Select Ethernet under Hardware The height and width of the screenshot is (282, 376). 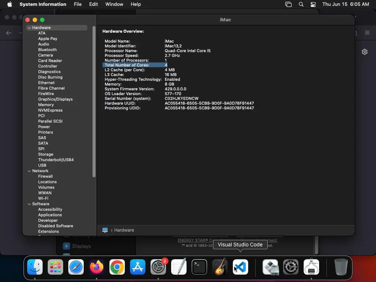(46, 83)
